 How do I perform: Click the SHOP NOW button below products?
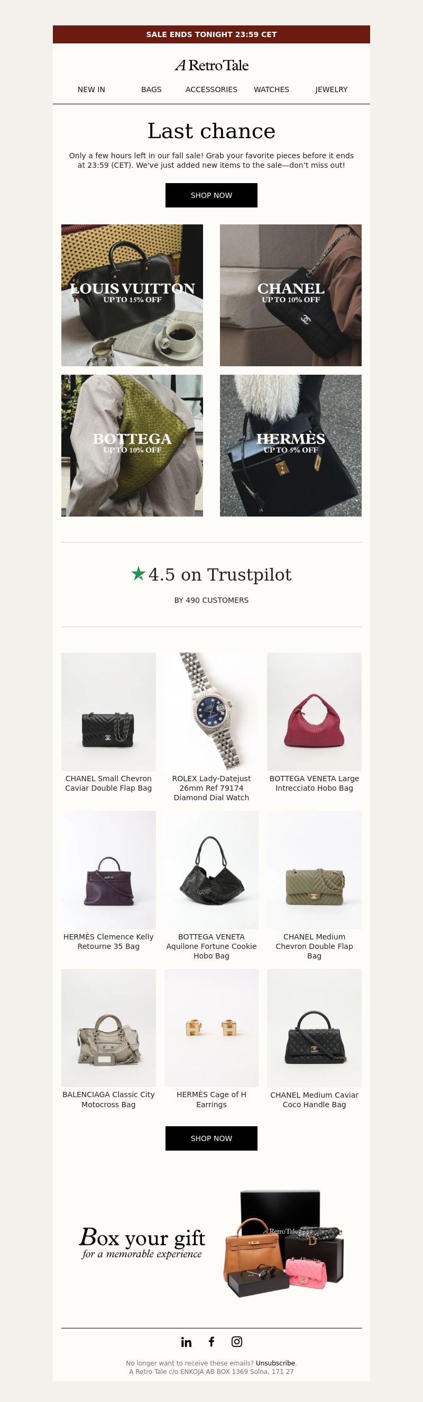click(x=212, y=1138)
